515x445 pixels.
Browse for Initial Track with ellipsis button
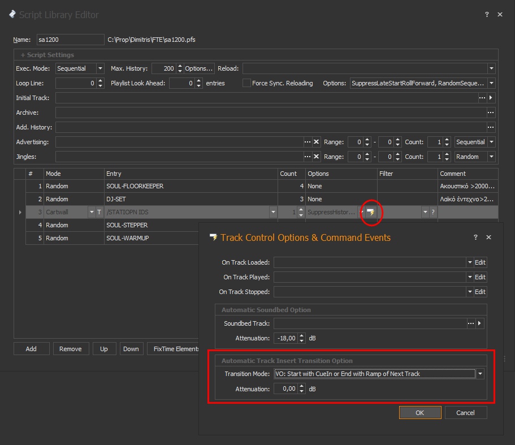click(482, 98)
